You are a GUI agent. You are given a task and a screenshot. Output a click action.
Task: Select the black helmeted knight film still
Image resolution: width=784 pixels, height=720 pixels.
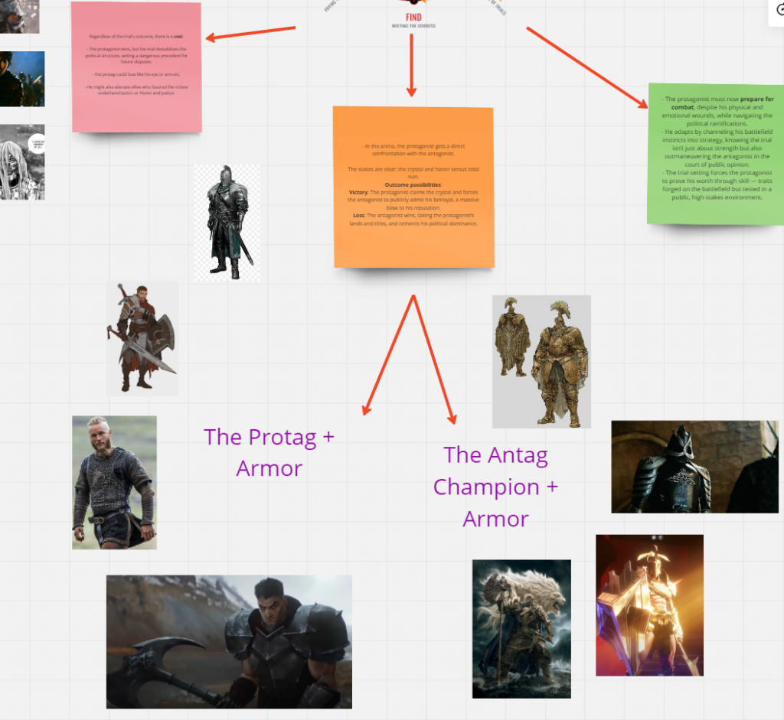coord(694,467)
